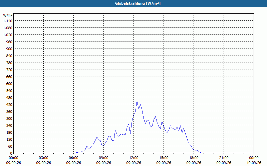
Task: Choose the 120 y-axis value
Action: [x=9, y=139]
